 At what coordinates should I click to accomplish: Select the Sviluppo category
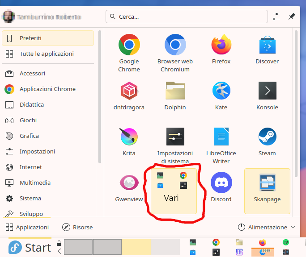click(48, 213)
